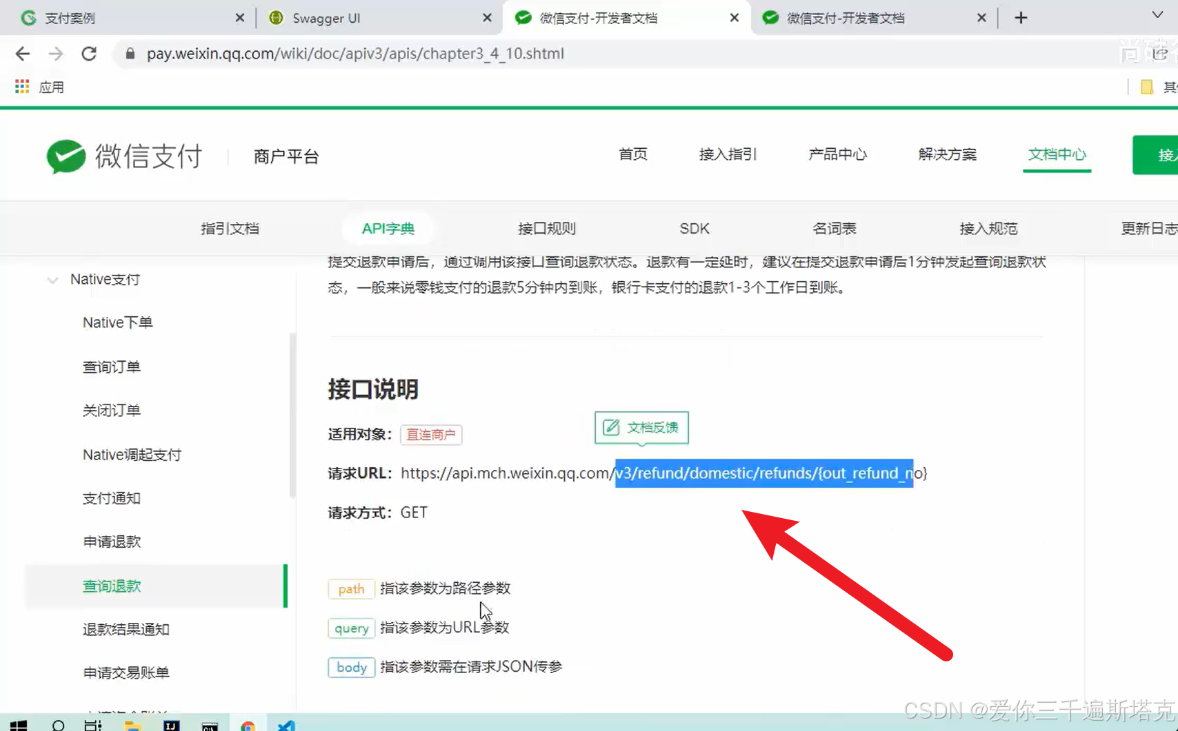Open 产品中心 in top navigation
The height and width of the screenshot is (731, 1178).
pyautogui.click(x=837, y=154)
